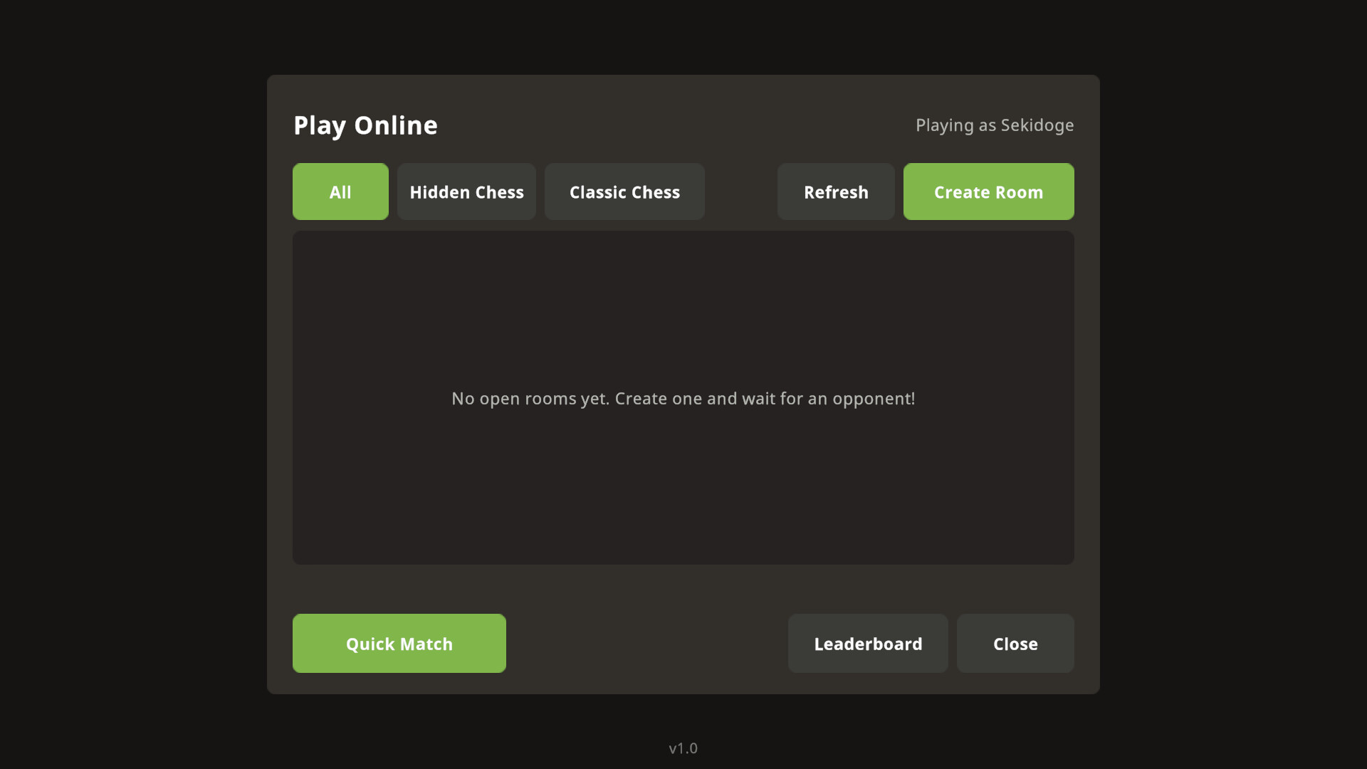
Task: Click the 'Playing as Sekidoge' label
Action: 995,125
